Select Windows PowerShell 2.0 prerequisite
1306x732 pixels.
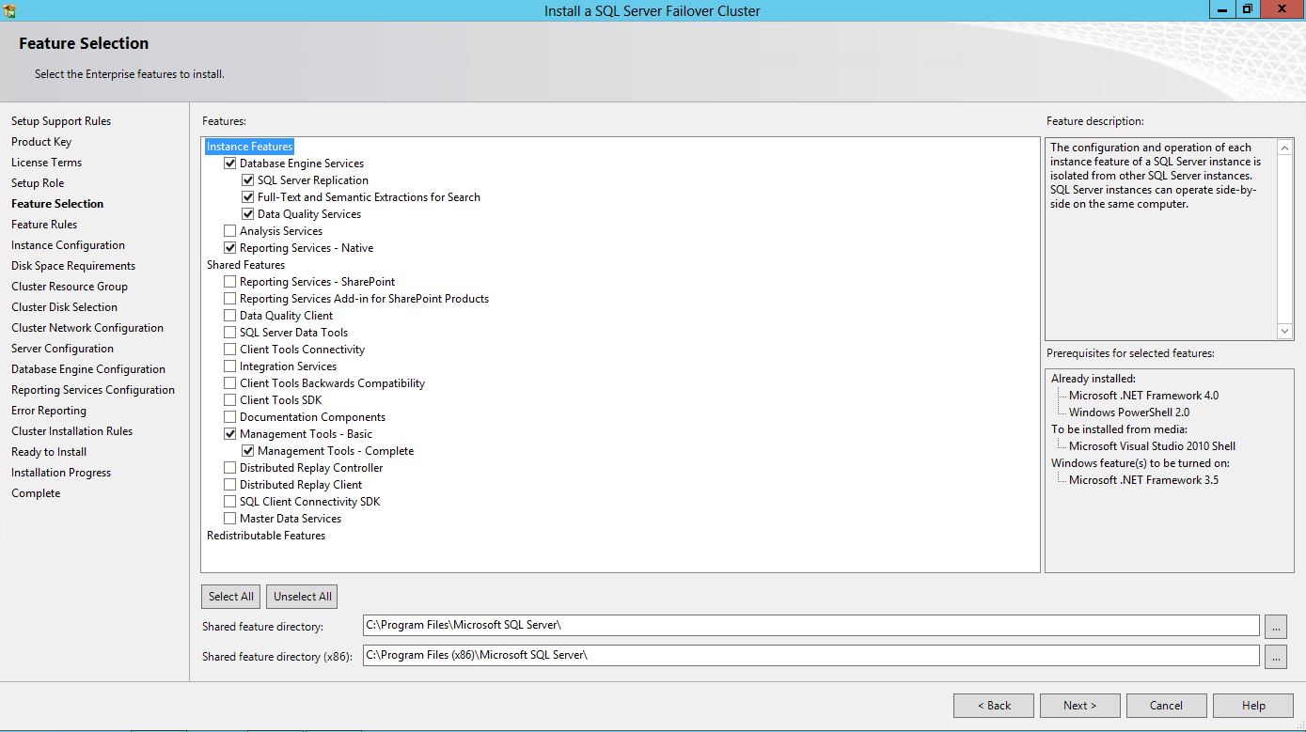tap(1129, 413)
